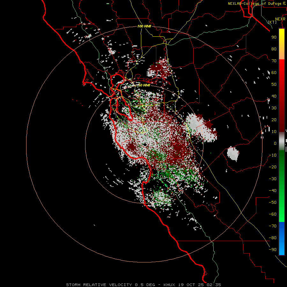The height and width of the screenshot is (287, 287).
Task: Select the 50 value on the velocity scale
Action: tap(274, 85)
